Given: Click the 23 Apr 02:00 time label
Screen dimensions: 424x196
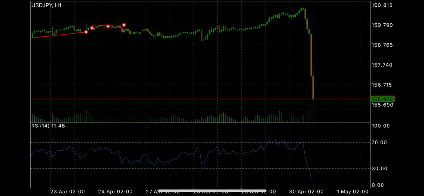Looking at the screenshot, I should (68, 191).
